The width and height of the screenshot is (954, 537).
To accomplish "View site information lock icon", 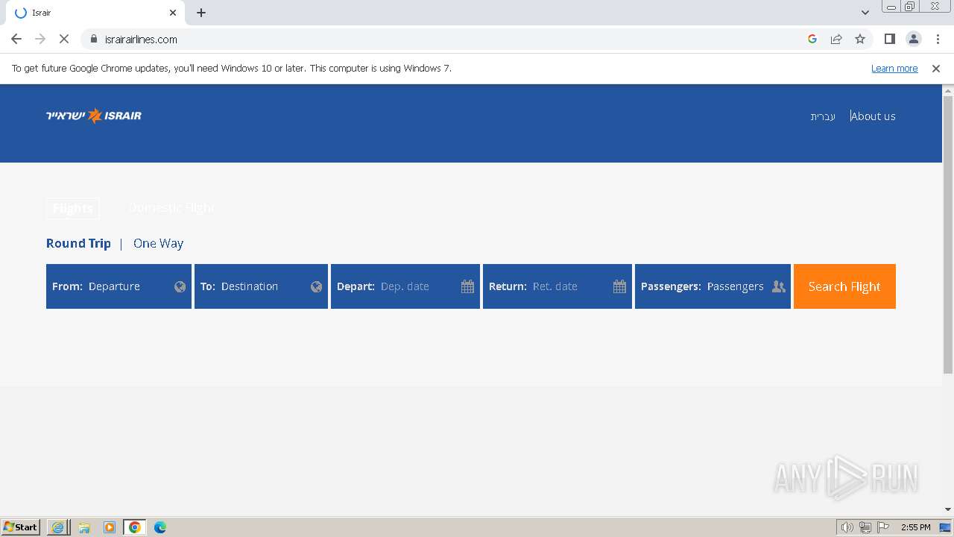I will (94, 39).
